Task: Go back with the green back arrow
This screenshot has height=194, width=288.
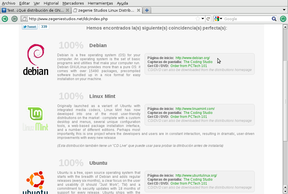Action: pos(5,19)
